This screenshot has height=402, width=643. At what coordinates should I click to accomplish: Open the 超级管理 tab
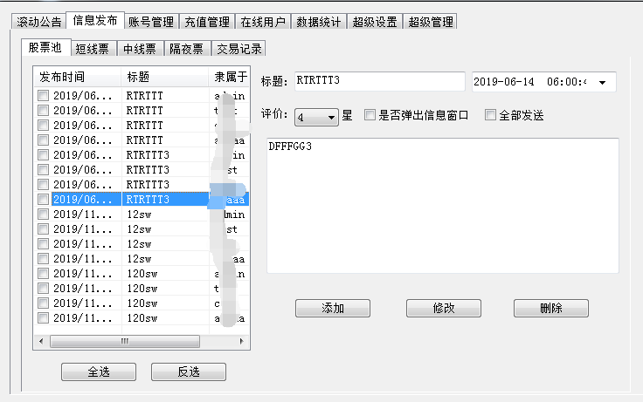(431, 22)
